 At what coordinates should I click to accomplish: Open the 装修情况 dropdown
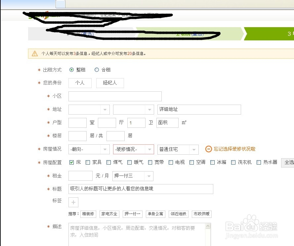point(134,149)
